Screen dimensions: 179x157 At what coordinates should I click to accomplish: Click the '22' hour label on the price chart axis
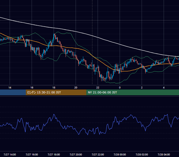98,88
